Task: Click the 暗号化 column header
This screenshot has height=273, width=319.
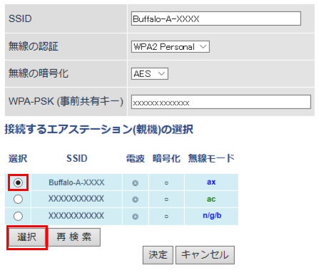Action: coord(166,158)
